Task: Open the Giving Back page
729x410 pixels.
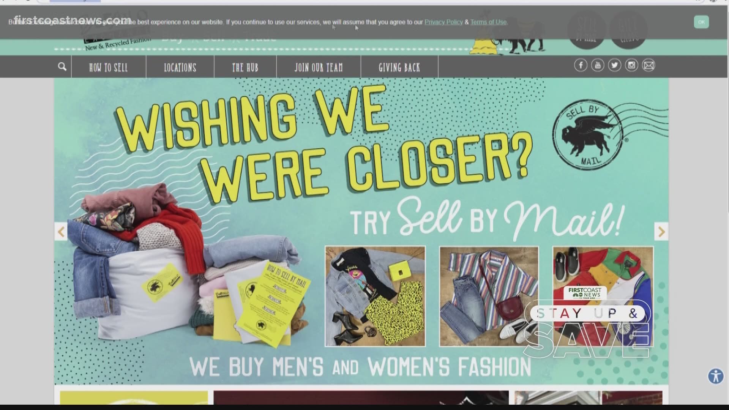Action: point(399,67)
